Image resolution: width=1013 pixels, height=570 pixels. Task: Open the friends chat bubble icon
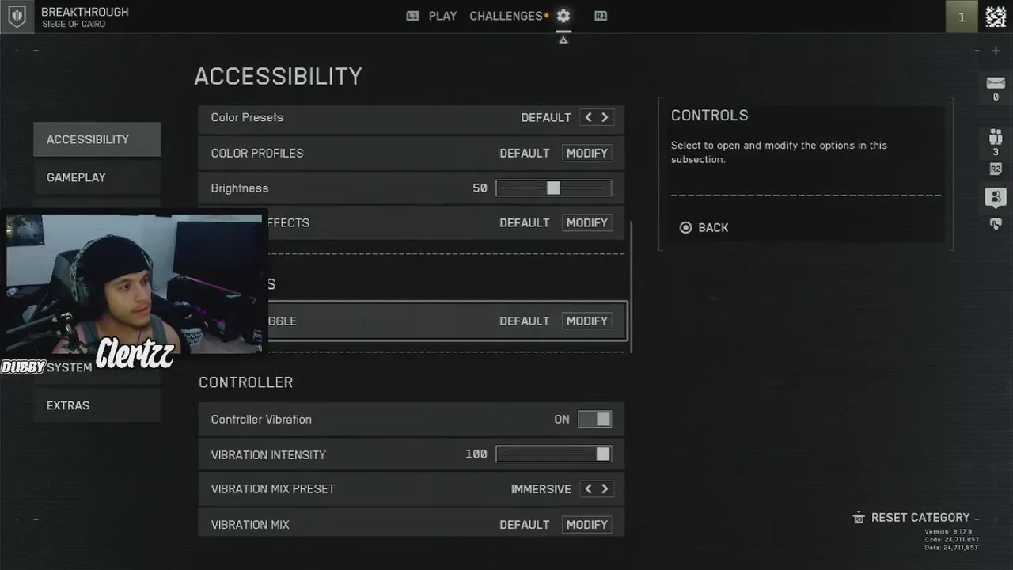pyautogui.click(x=996, y=197)
